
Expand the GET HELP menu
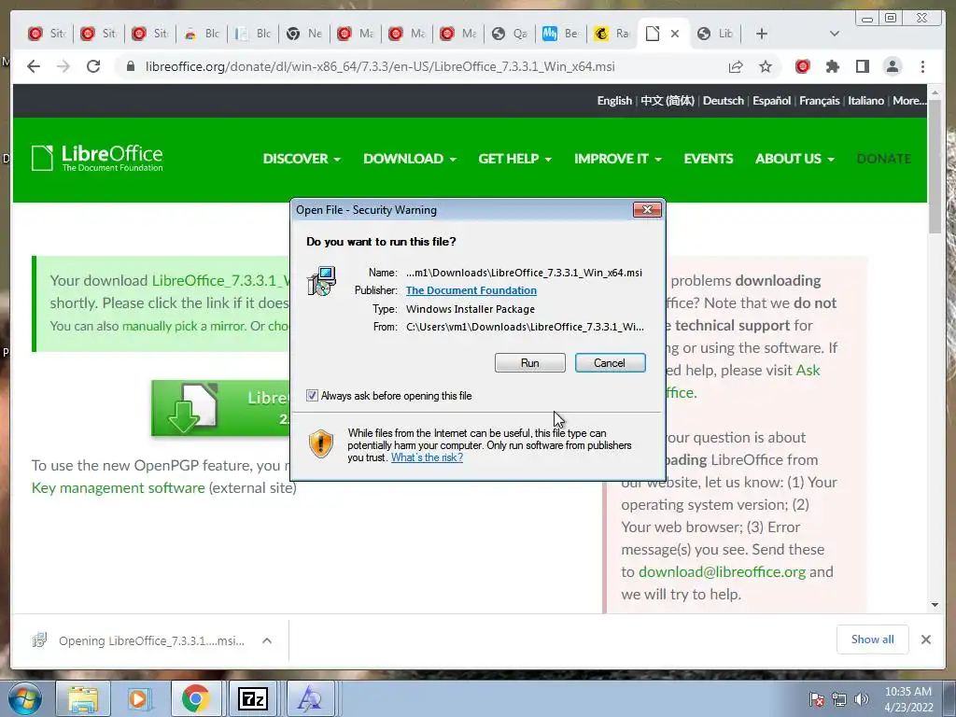[x=514, y=159]
